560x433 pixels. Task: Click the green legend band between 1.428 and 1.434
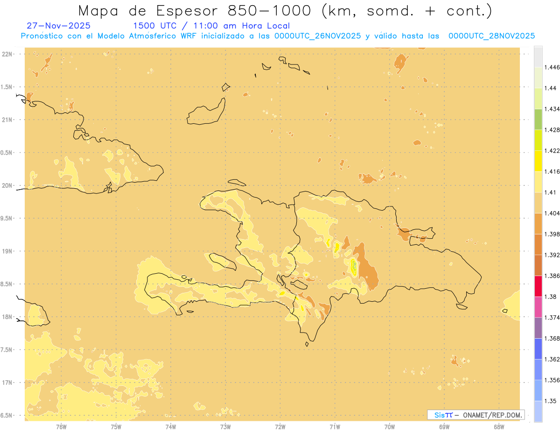538,119
